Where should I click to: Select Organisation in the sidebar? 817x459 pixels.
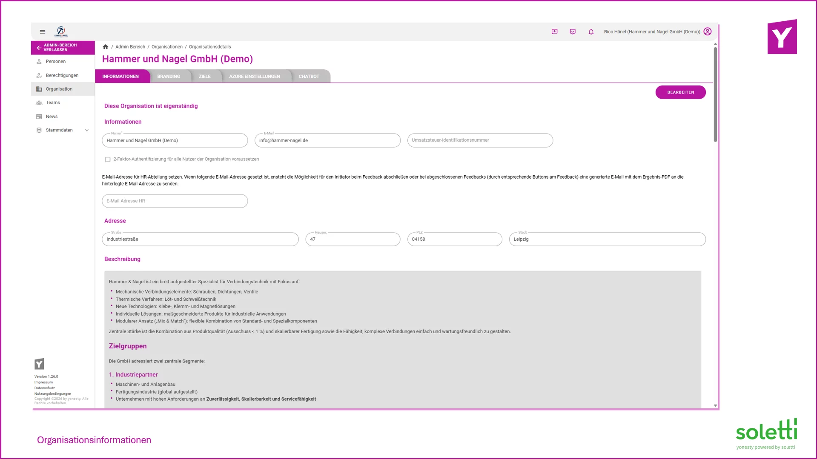click(x=63, y=89)
